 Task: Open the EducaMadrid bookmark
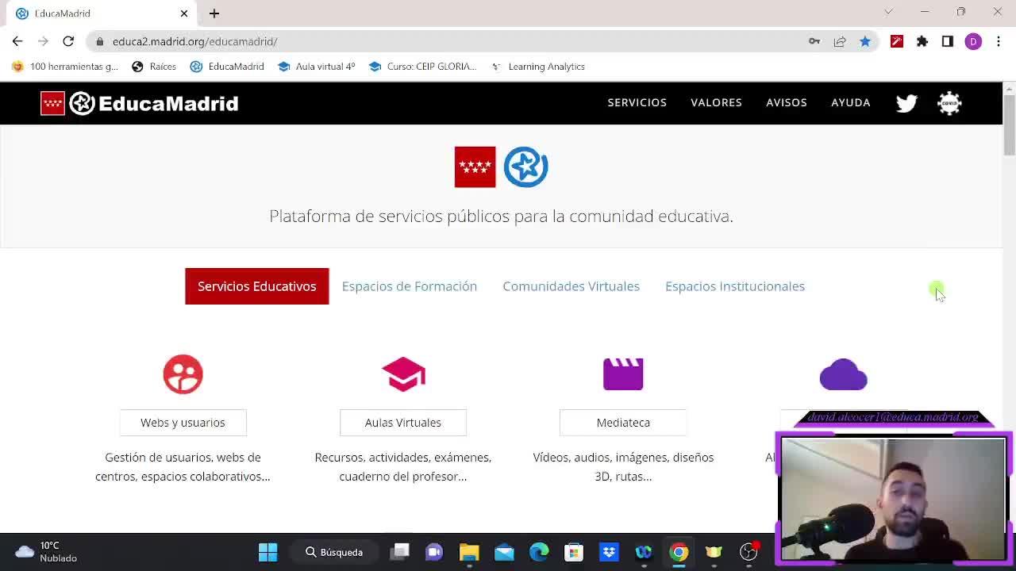tap(227, 67)
